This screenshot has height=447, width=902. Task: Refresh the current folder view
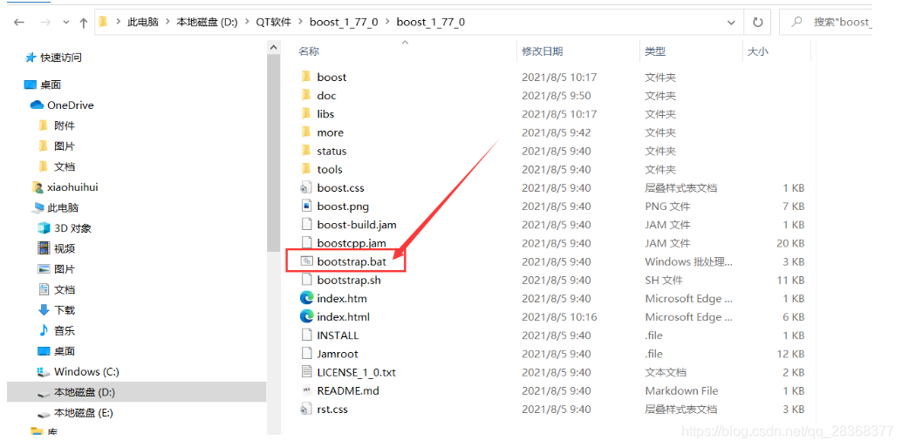pyautogui.click(x=757, y=23)
